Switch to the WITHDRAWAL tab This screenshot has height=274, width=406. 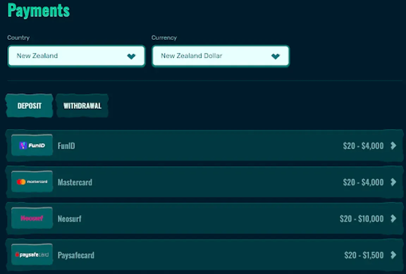82,106
